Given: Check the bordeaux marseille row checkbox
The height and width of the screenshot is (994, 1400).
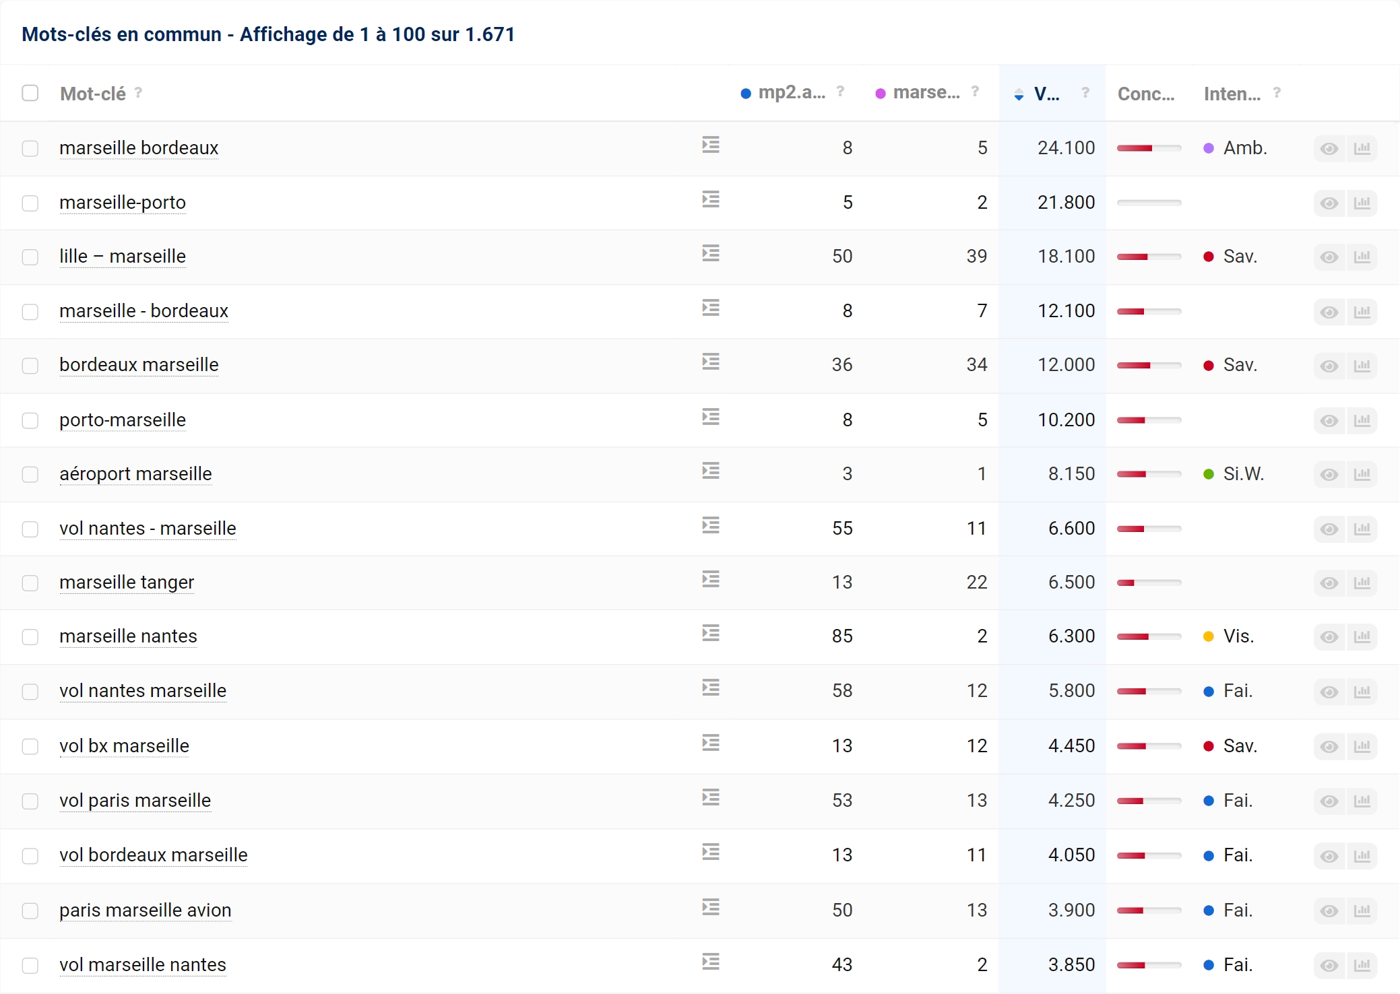Looking at the screenshot, I should pos(30,366).
